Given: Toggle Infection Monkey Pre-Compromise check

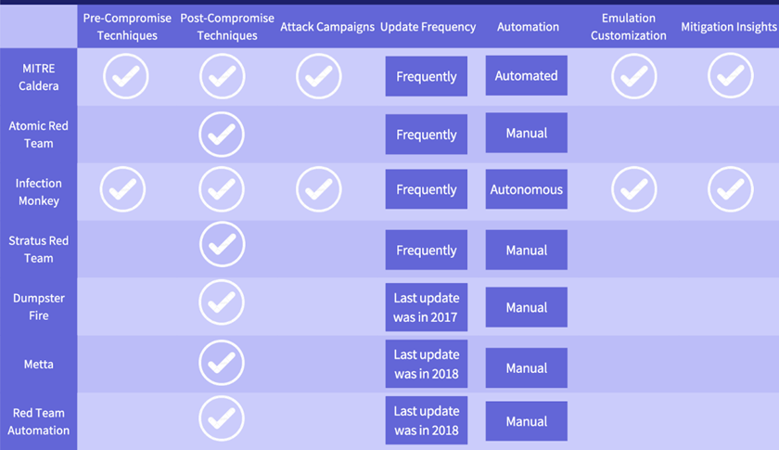Looking at the screenshot, I should tap(122, 189).
